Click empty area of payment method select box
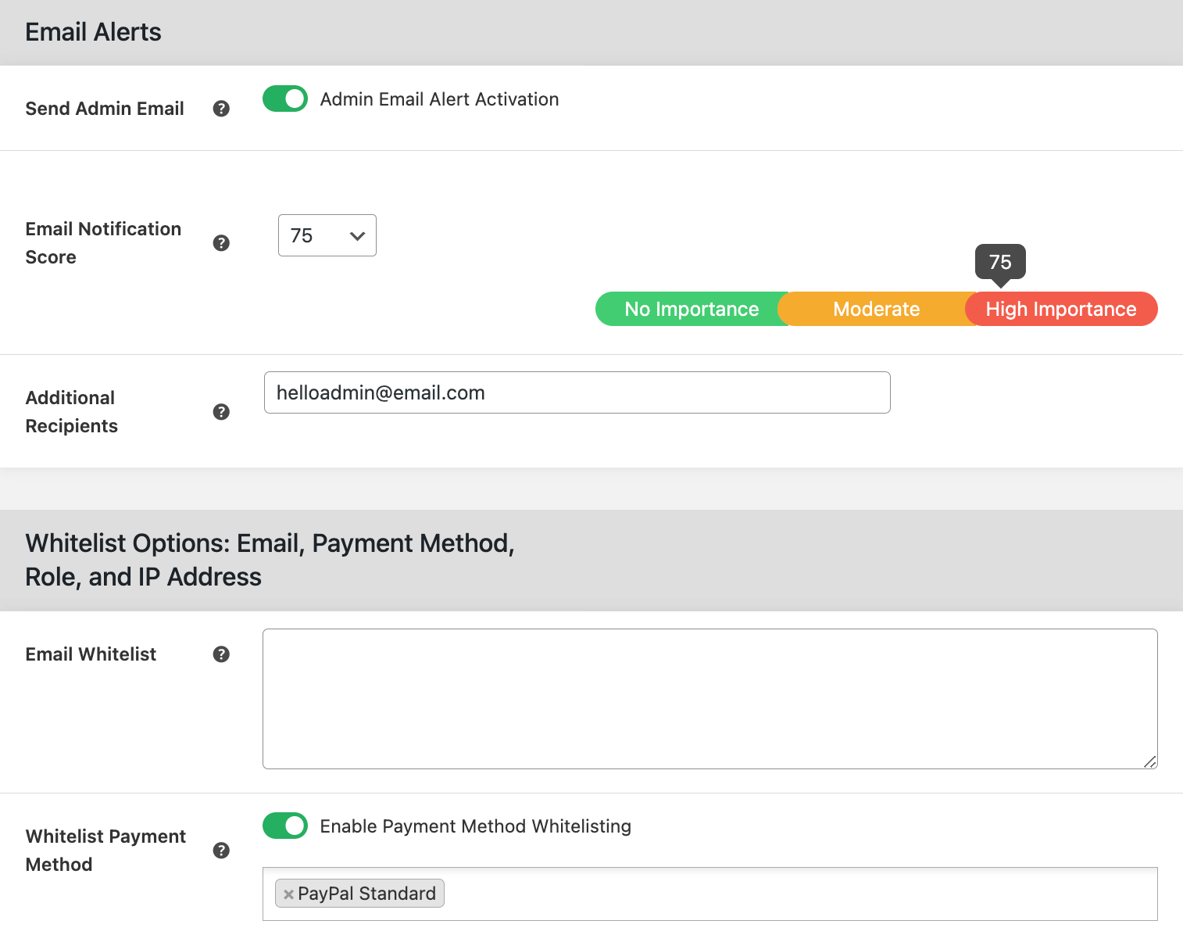The width and height of the screenshot is (1183, 935). tap(781, 894)
